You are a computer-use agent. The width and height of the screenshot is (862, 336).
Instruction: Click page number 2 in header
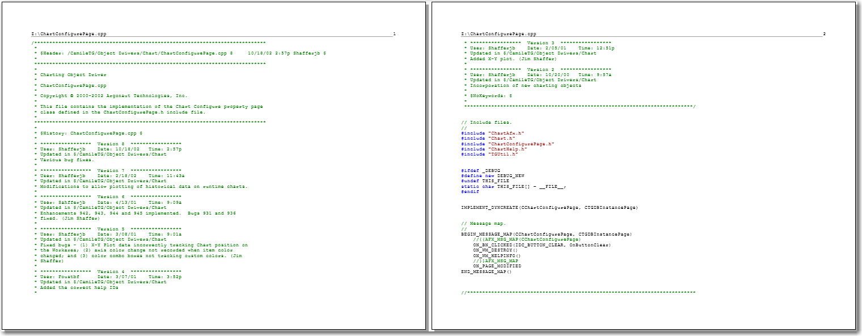(824, 34)
